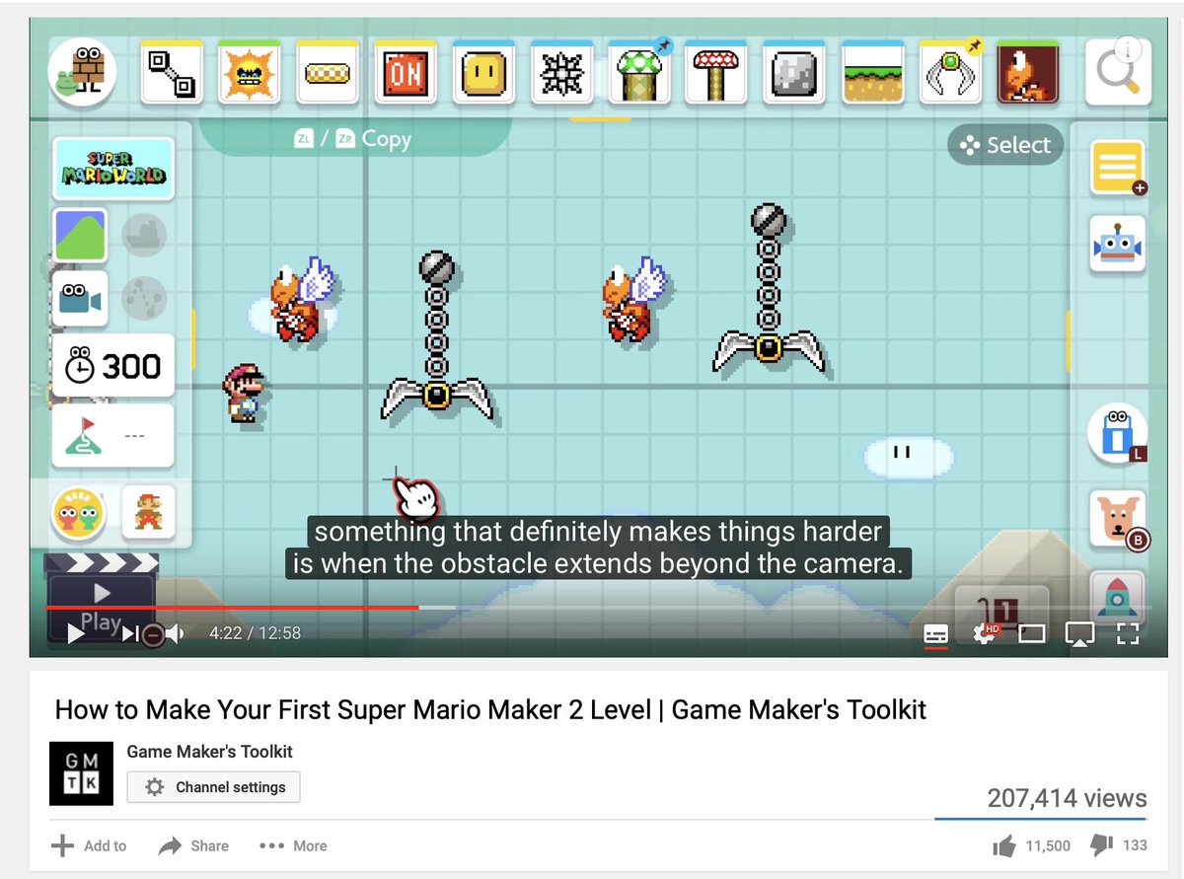Open the co-op making characters icon
This screenshot has height=879, width=1184.
click(x=79, y=512)
